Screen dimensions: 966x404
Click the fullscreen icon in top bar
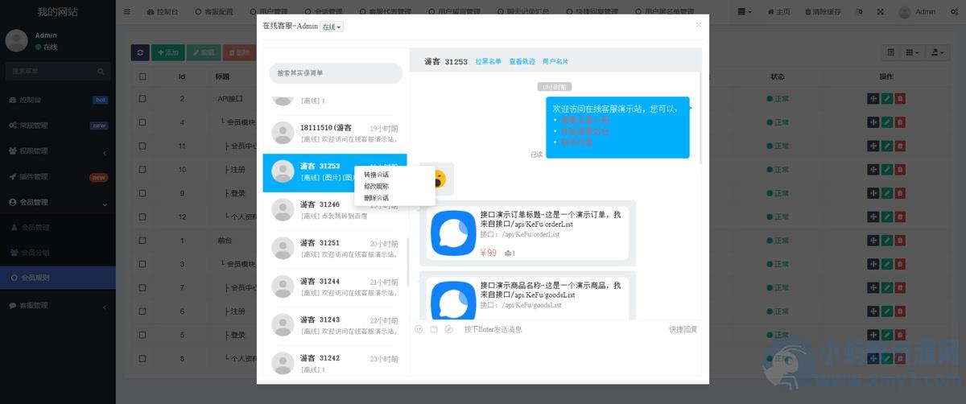(x=880, y=12)
